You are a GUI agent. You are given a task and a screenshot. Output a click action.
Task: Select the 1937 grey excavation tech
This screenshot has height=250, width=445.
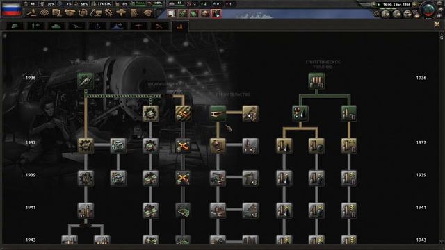[x=250, y=145]
